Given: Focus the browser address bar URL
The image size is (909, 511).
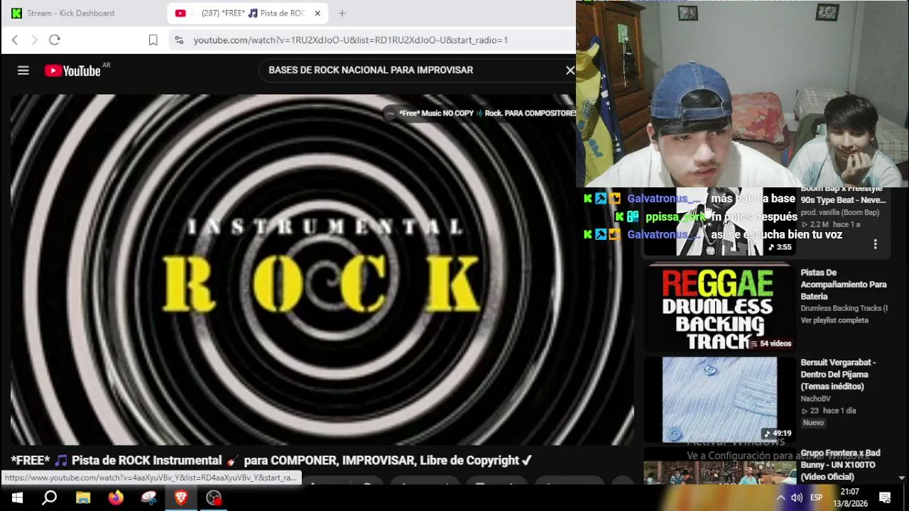Looking at the screenshot, I should (351, 40).
